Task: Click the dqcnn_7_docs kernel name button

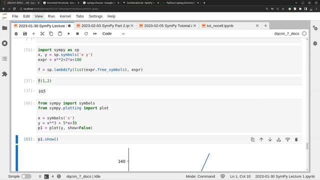Action: point(286,33)
